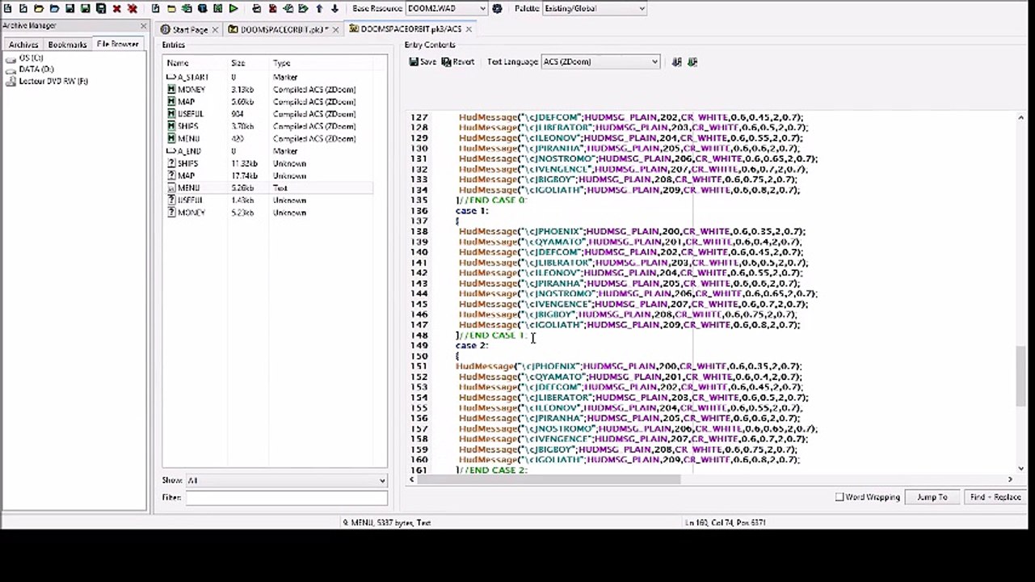
Task: Enable the Word Wrapping checkbox
Action: (839, 497)
